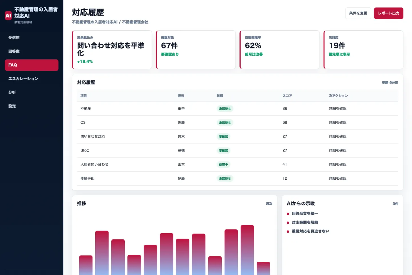The width and height of the screenshot is (412, 275).
Task: Click the 担当 column header
Action: pos(181,96)
